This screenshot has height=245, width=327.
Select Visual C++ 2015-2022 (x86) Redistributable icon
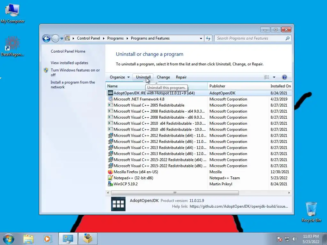click(x=110, y=166)
